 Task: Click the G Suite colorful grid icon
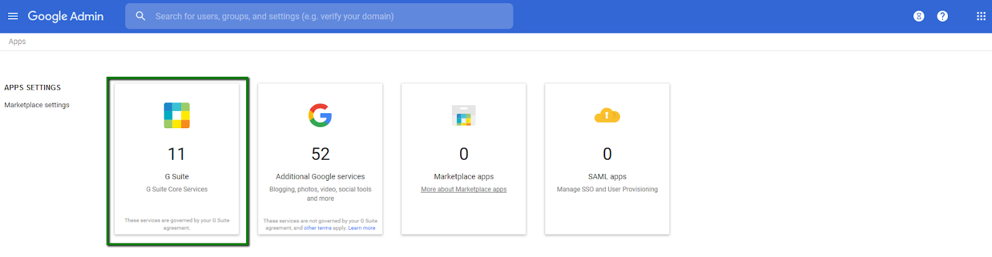177,115
